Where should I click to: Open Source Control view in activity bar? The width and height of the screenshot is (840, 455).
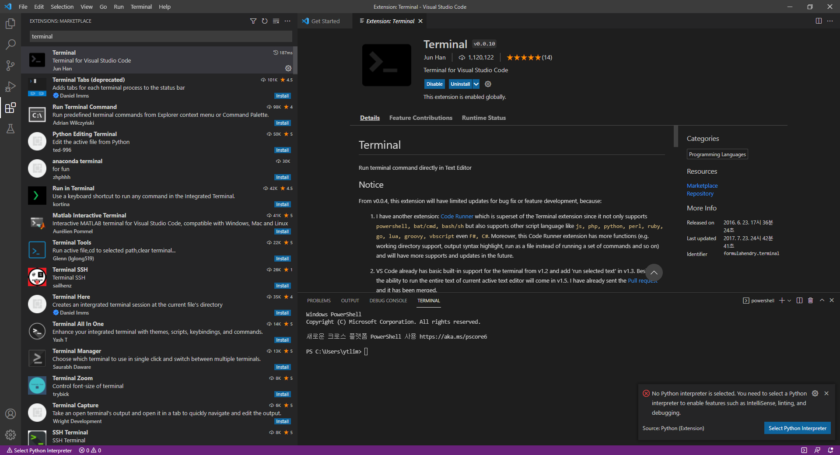[10, 66]
